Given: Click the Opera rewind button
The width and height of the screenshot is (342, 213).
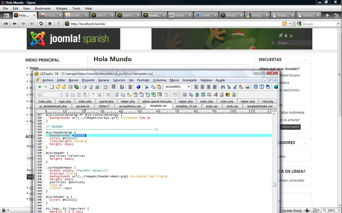Looking at the screenshot, I should point(6,24).
